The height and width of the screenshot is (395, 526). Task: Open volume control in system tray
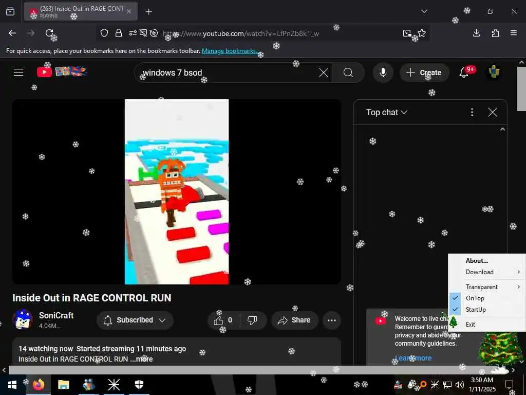pos(460,385)
